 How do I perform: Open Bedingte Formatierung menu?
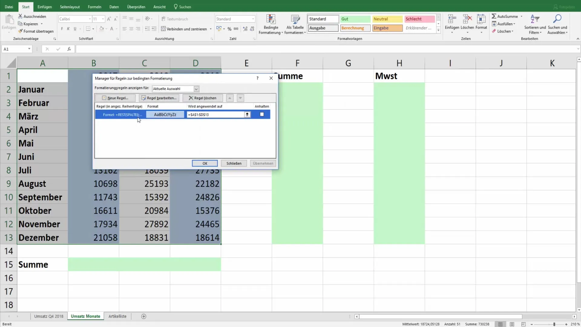[271, 25]
